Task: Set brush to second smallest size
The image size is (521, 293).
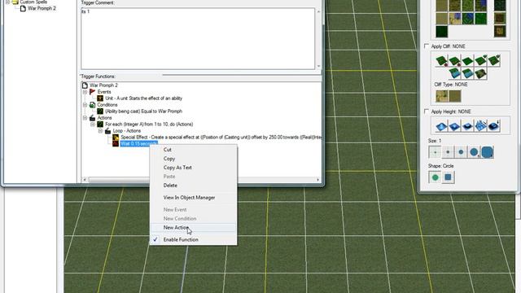Action: (448, 152)
